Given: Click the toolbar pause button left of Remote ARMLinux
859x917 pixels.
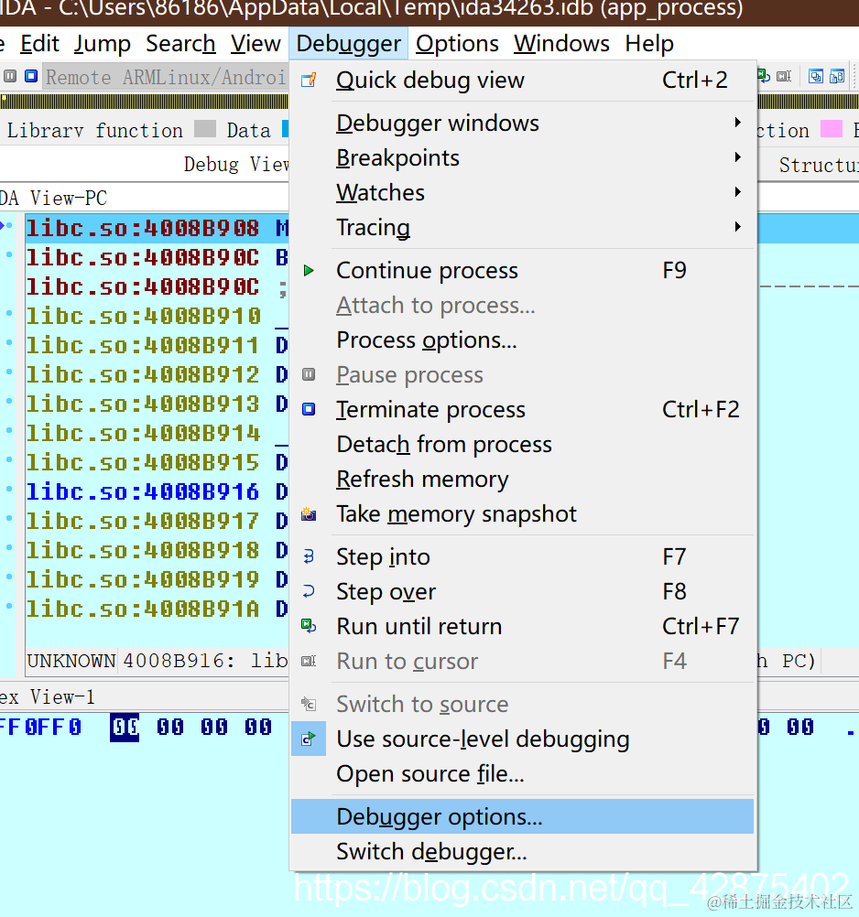Looking at the screenshot, I should coord(10,76).
